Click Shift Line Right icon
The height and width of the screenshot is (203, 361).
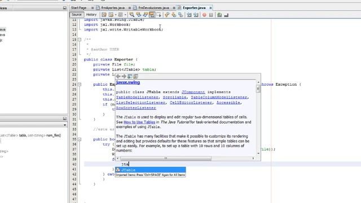196,15
